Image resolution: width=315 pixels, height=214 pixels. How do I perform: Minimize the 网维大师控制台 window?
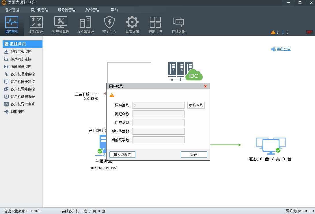[x=289, y=3]
